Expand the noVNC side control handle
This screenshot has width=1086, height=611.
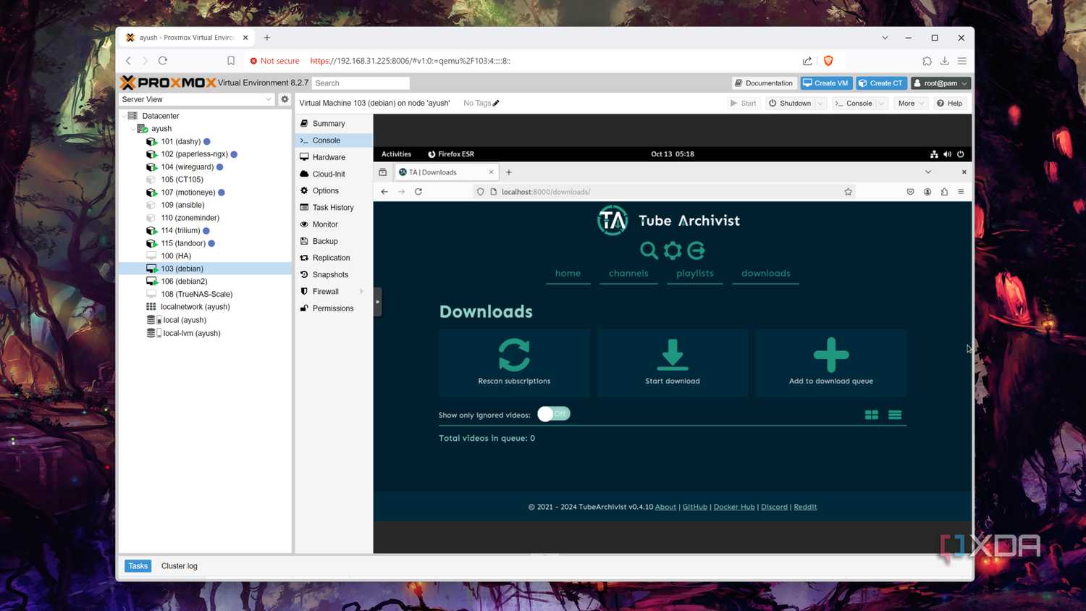coord(377,302)
